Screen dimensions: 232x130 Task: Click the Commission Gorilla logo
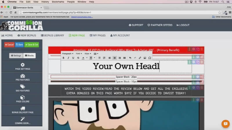click(x=21, y=25)
